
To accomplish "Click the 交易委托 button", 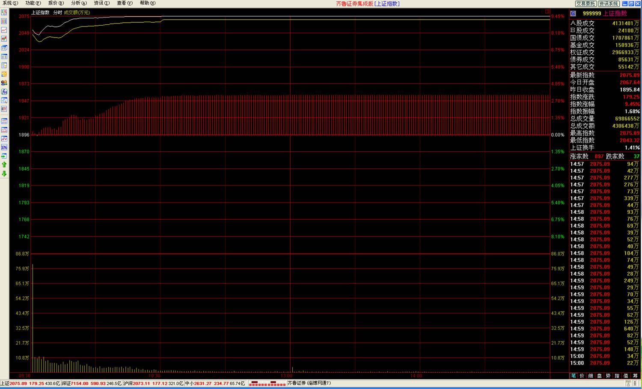I will tap(586, 3).
